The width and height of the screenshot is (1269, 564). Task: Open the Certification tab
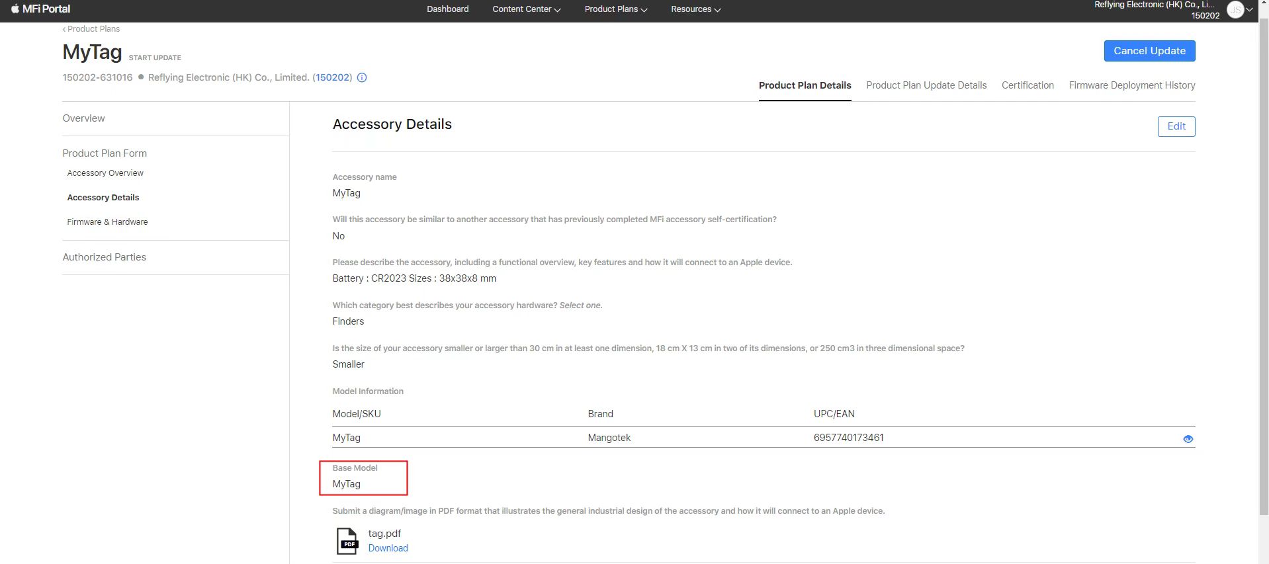pyautogui.click(x=1027, y=85)
